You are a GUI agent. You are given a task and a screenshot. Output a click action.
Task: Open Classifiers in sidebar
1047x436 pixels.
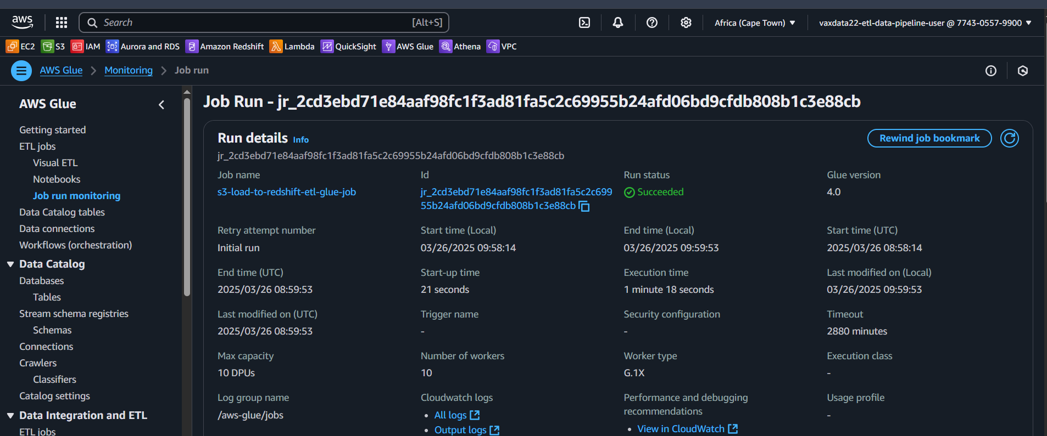[x=54, y=380]
